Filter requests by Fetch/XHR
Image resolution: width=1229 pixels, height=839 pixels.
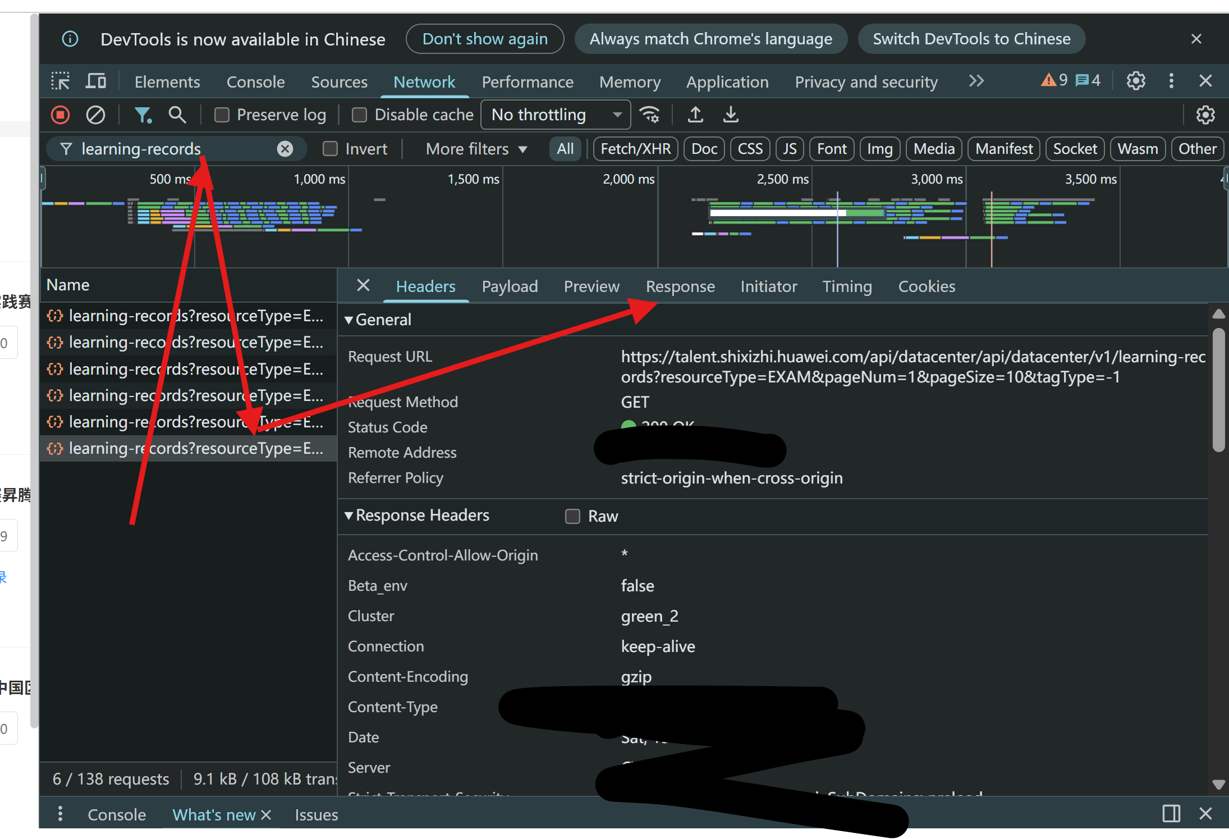[x=635, y=149]
